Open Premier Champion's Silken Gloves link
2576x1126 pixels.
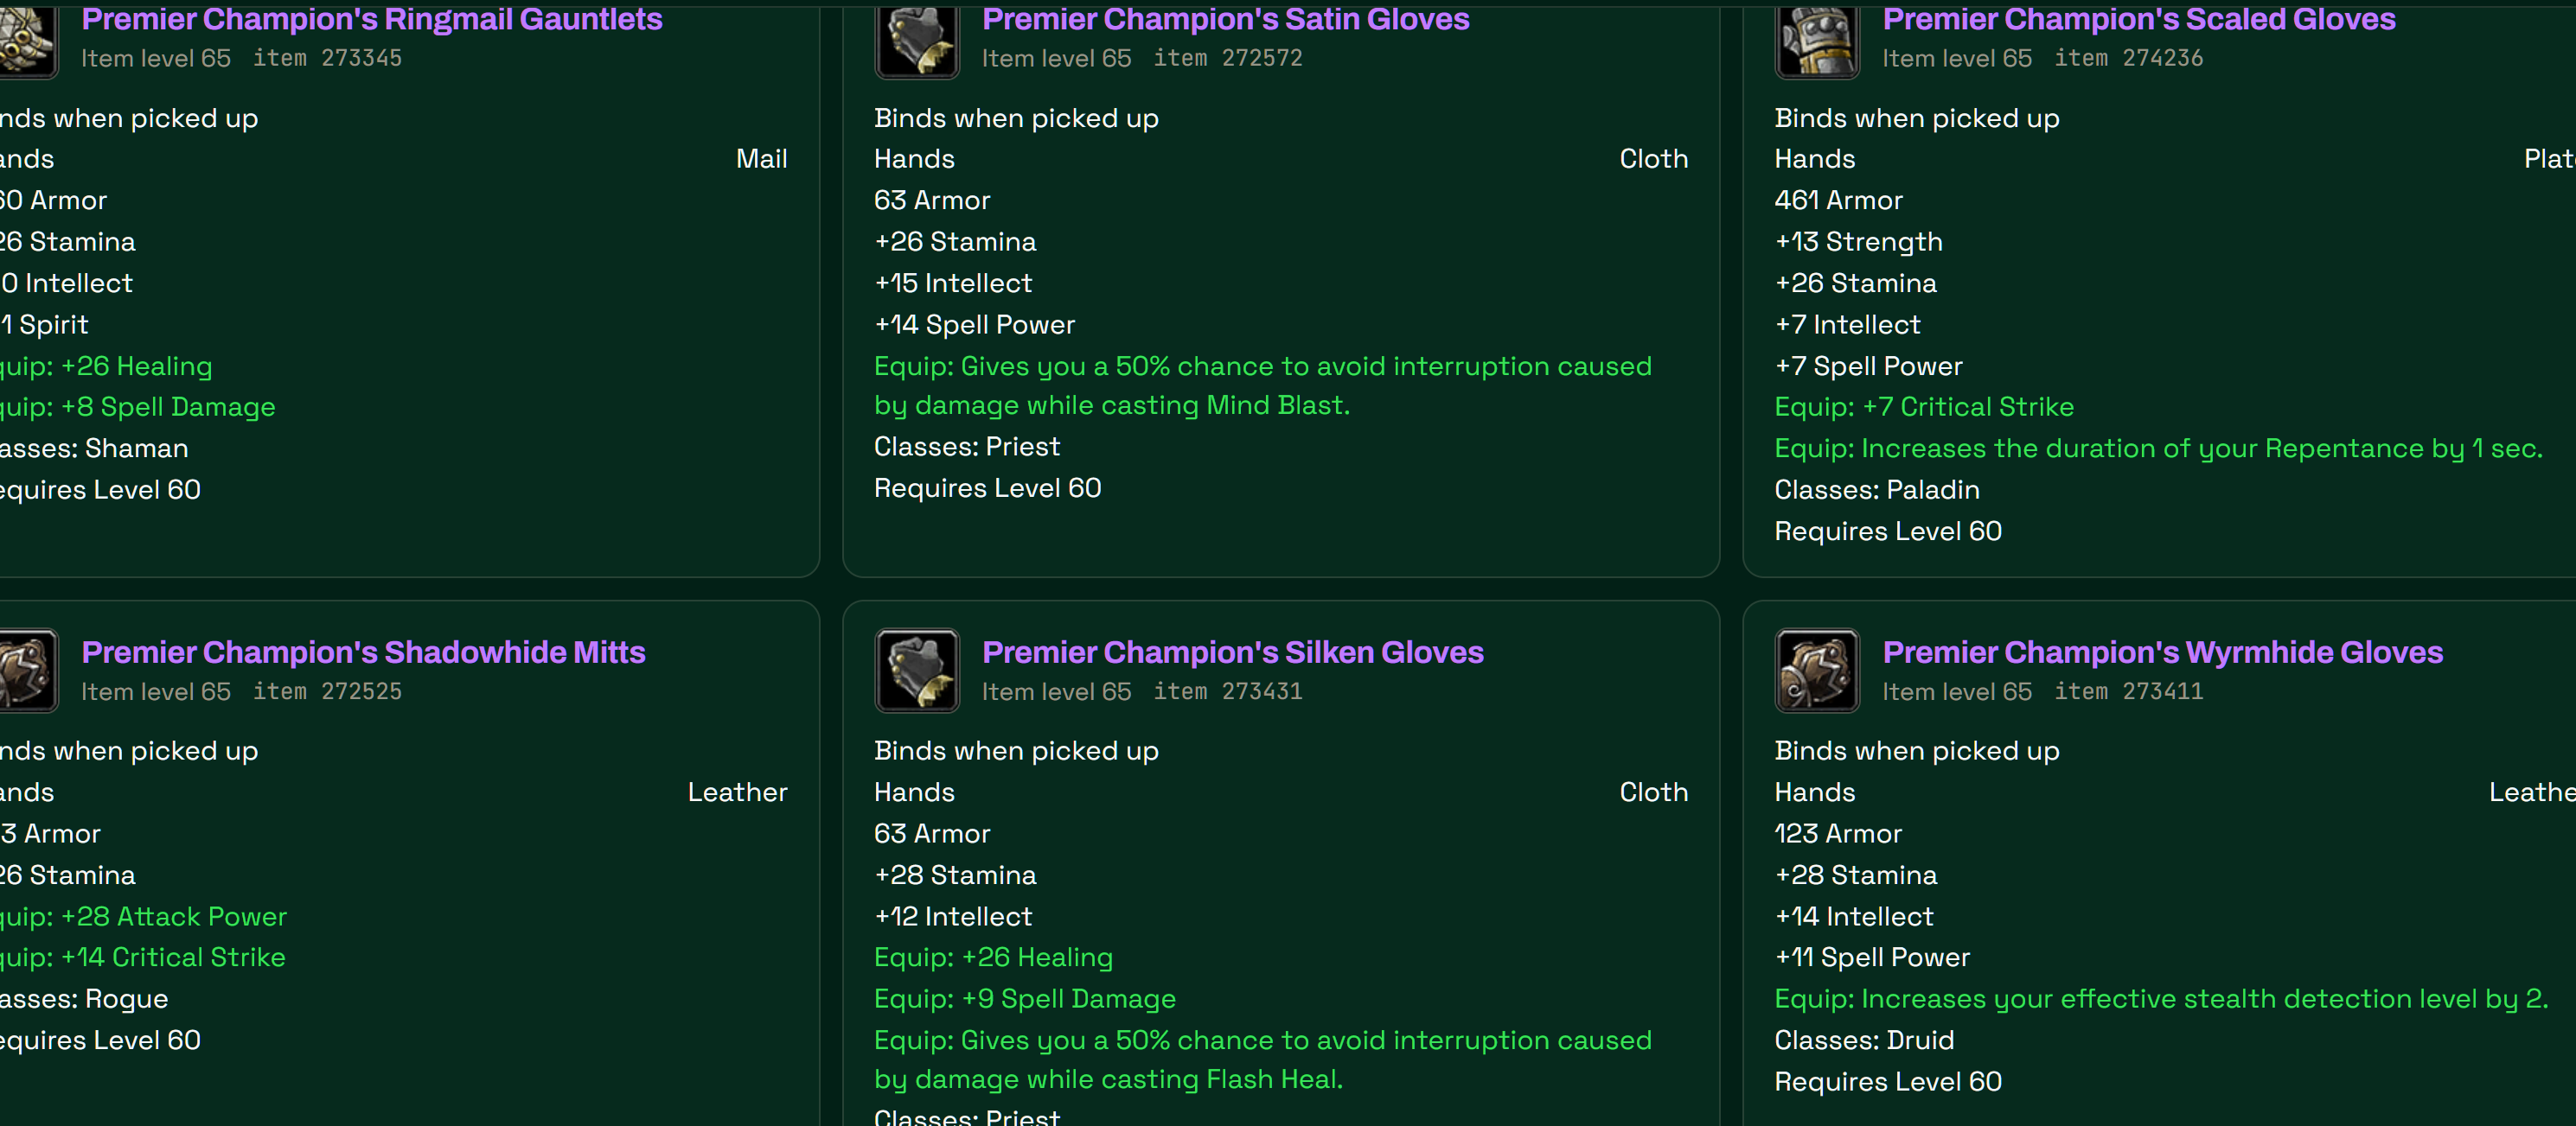pos(1232,652)
